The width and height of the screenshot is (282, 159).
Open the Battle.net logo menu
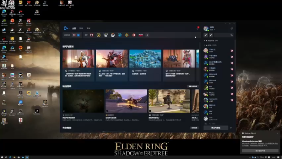(x=66, y=28)
